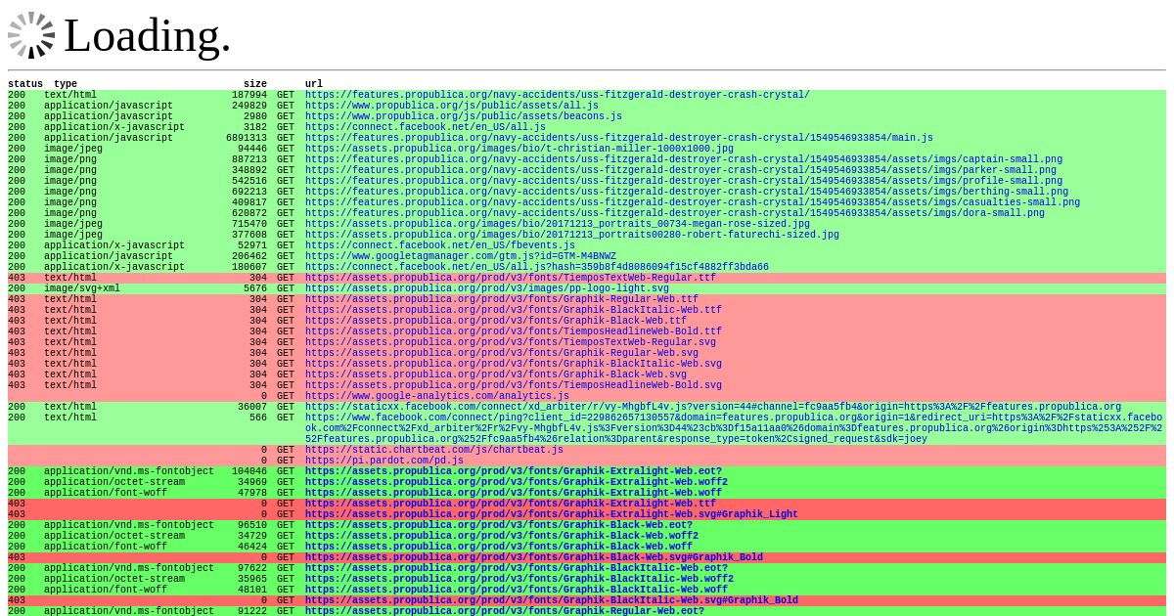Open the Graphik-Black-Web.svg#Graphik_Bold link
1174x616 pixels.
click(534, 557)
